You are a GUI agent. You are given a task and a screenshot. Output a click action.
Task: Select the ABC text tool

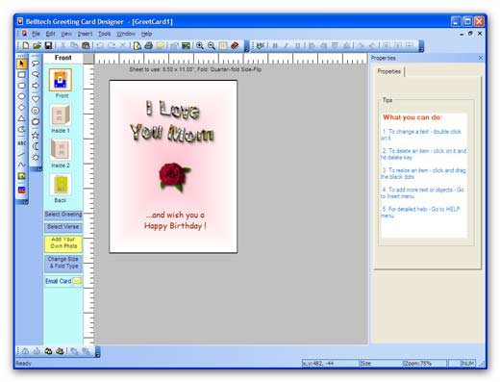(x=21, y=143)
